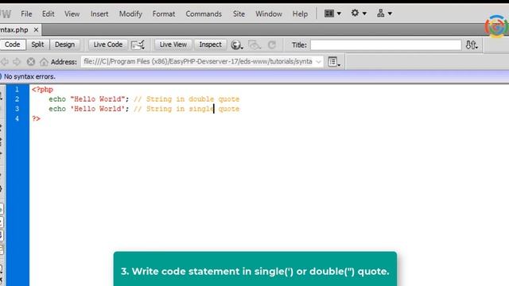Open the workspace layout dropdown
Screen dimensions: 509x286
pyautogui.click(x=332, y=14)
